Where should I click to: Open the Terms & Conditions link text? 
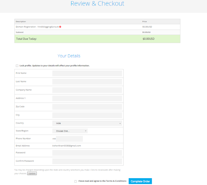coord(115,181)
